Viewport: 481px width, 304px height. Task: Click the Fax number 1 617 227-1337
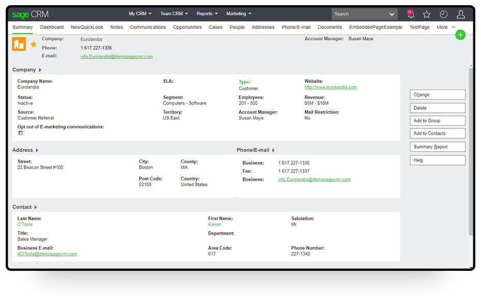(294, 171)
